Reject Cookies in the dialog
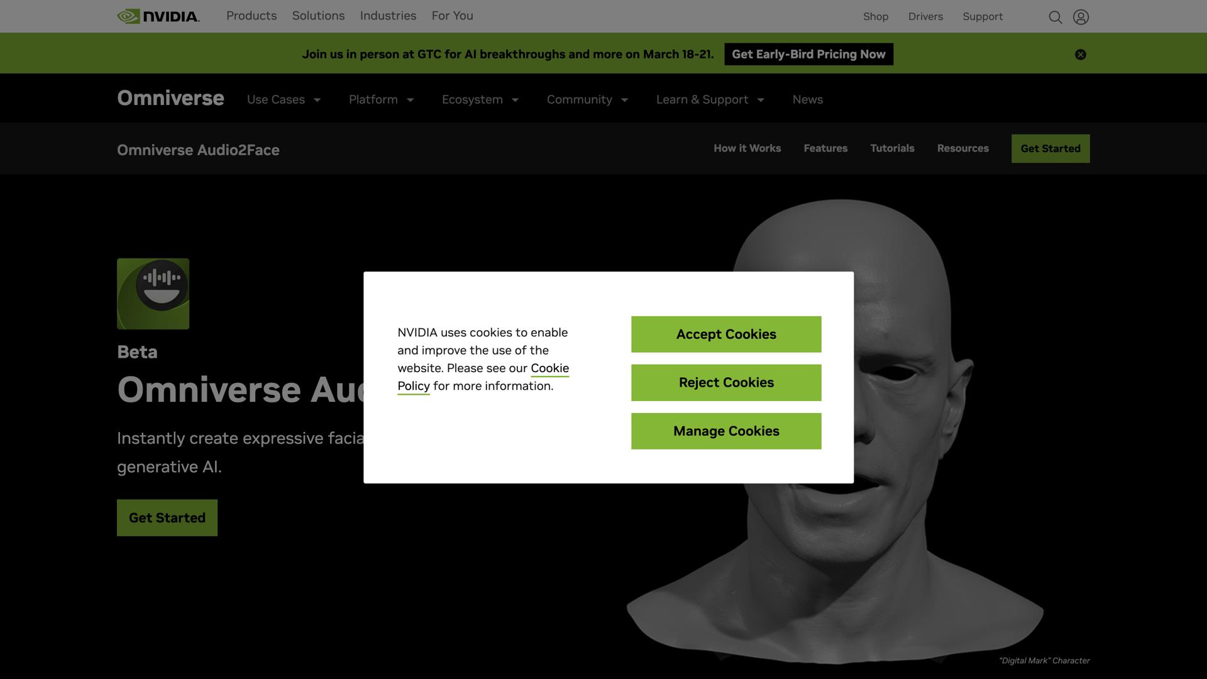Screen dimensions: 1207x679 tap(725, 382)
